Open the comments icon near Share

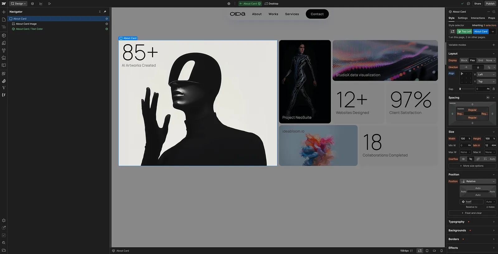(468, 4)
